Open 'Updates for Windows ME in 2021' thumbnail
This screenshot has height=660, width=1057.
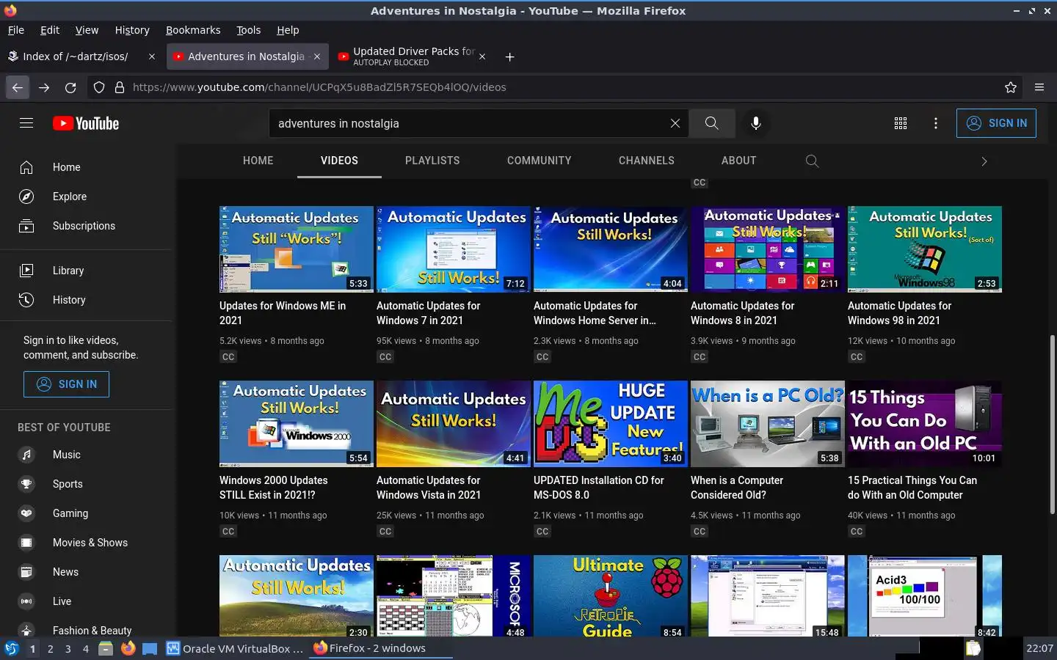tap(297, 249)
